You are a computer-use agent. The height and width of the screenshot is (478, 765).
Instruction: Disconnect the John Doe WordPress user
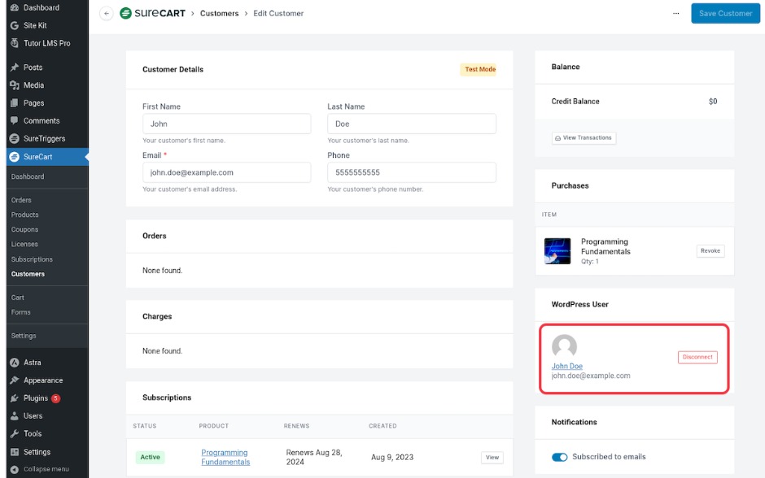[x=697, y=357]
